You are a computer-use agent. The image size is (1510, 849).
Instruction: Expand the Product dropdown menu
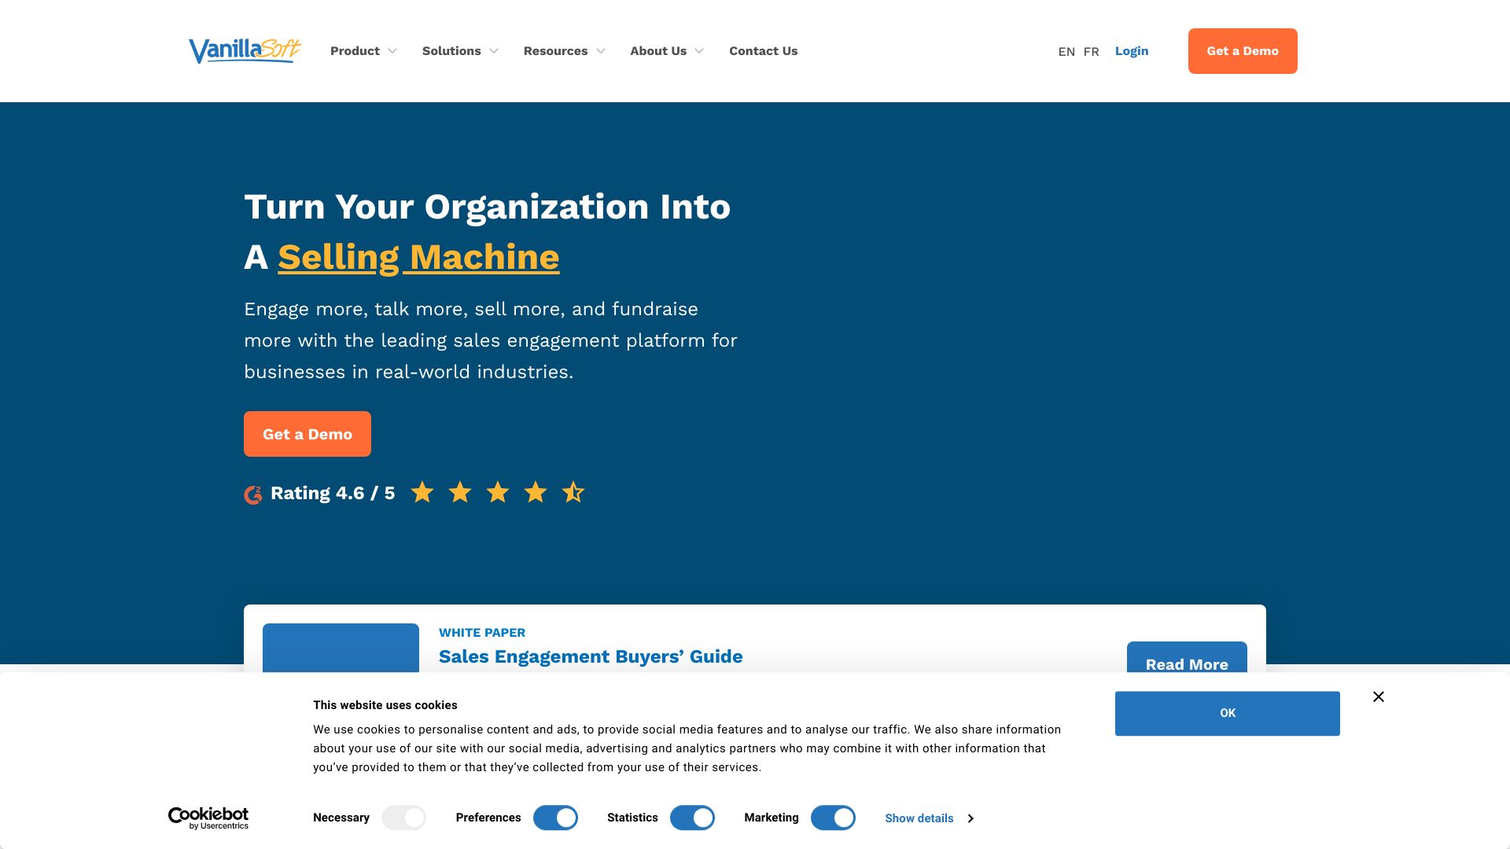363,51
